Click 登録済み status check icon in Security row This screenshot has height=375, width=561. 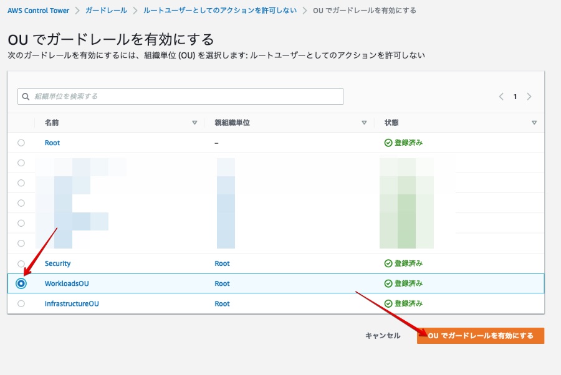coord(388,263)
